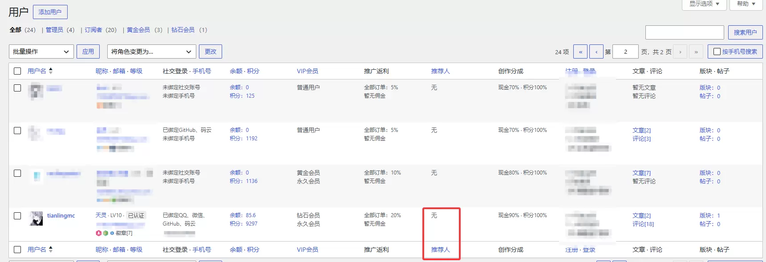Click 积分: 1192 value
This screenshot has height=262, width=766.
(243, 138)
